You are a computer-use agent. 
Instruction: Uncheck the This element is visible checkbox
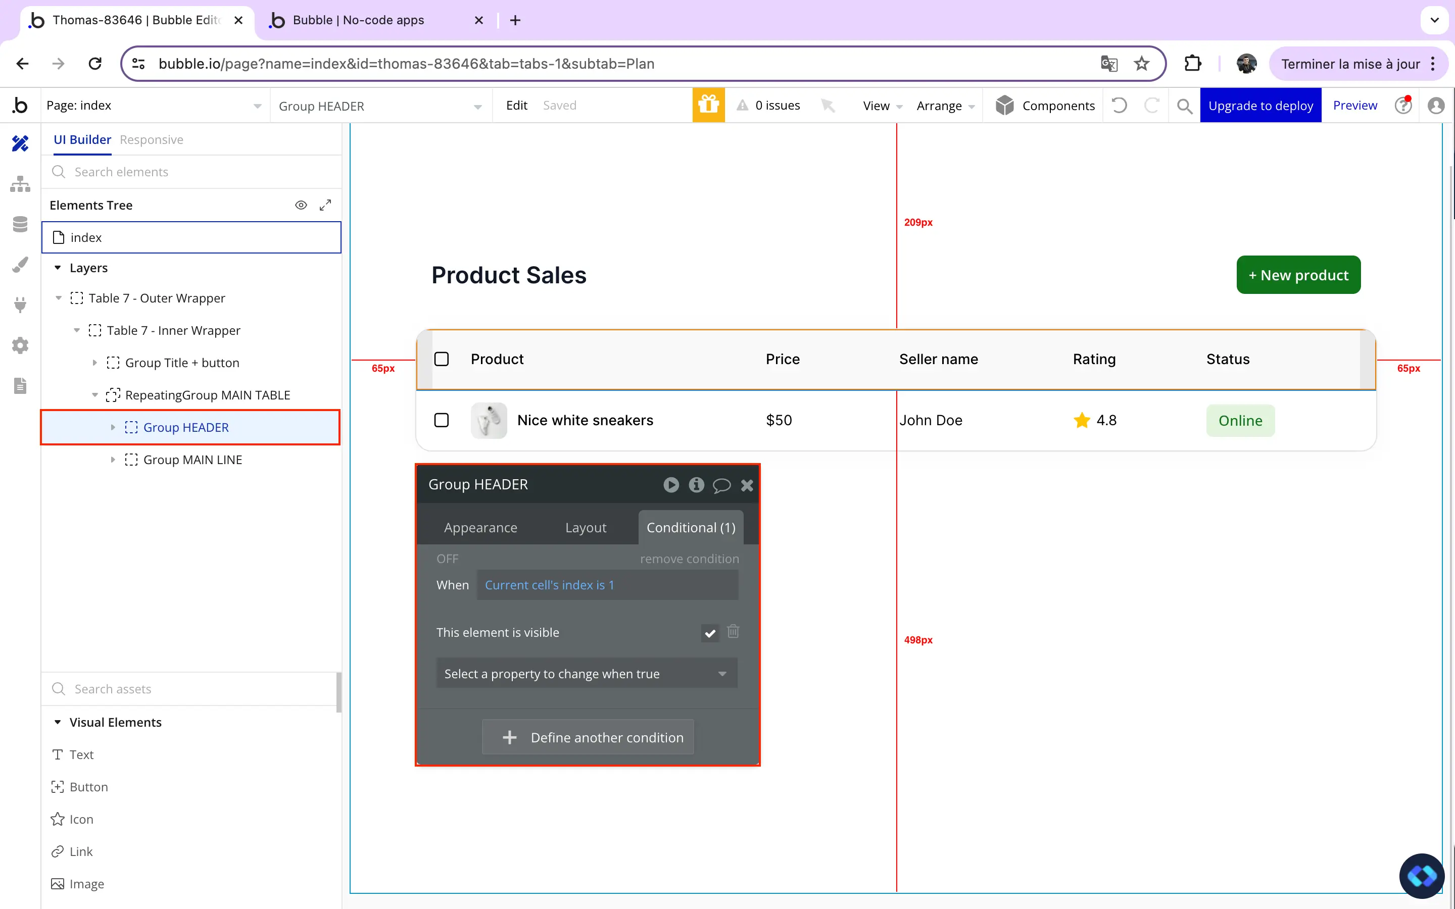pos(709,633)
